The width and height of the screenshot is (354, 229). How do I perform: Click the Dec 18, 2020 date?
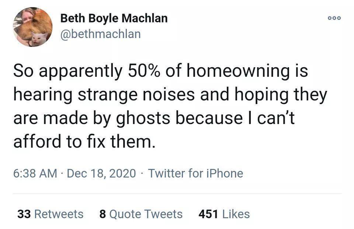pyautogui.click(x=101, y=173)
